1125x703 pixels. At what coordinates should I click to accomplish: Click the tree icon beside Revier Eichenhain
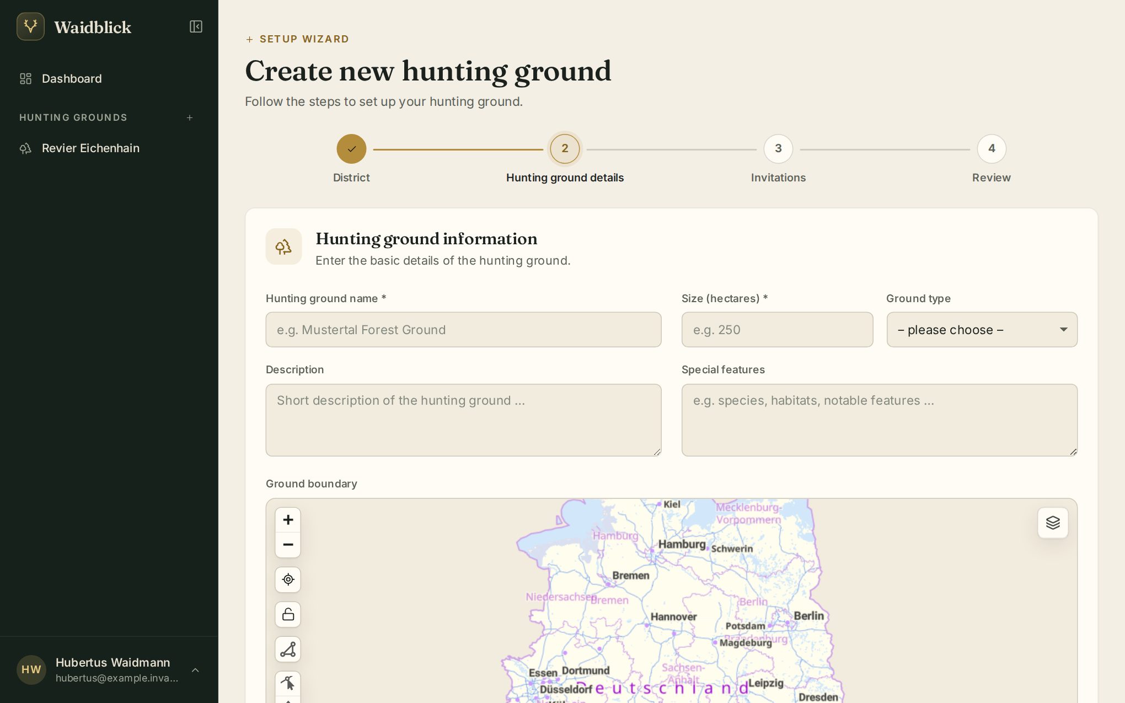pos(25,148)
